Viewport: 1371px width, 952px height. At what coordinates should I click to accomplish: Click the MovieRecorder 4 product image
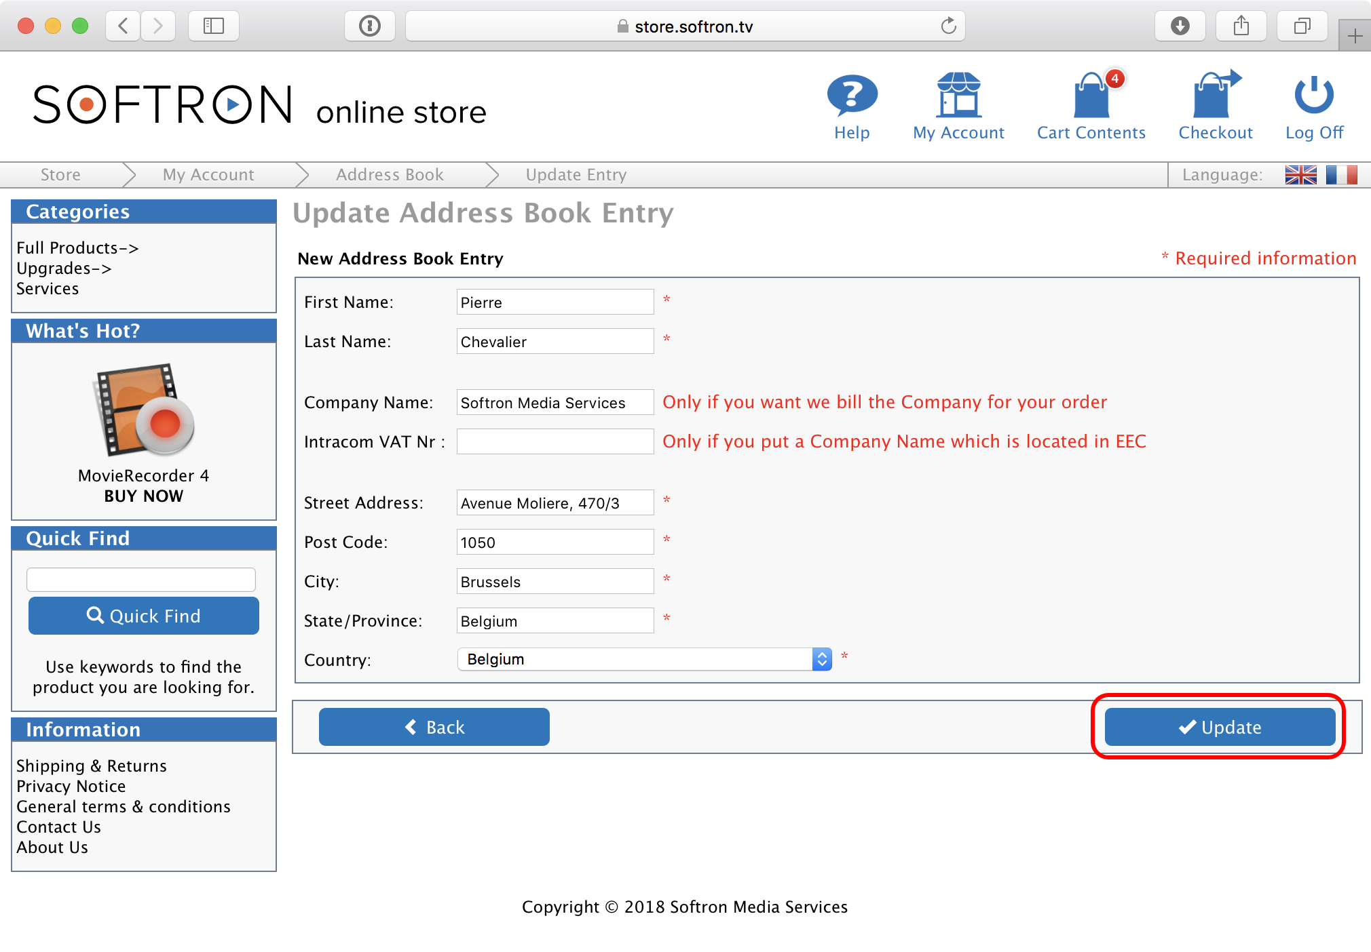[143, 410]
